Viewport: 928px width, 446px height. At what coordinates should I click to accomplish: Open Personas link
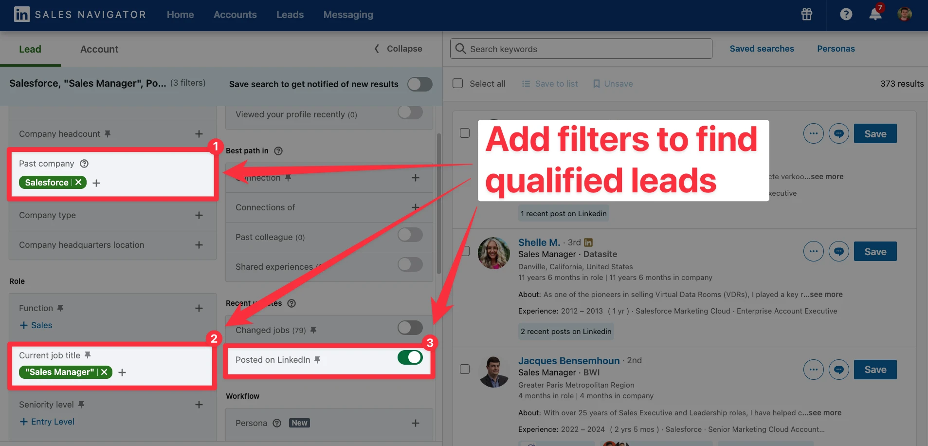(836, 49)
